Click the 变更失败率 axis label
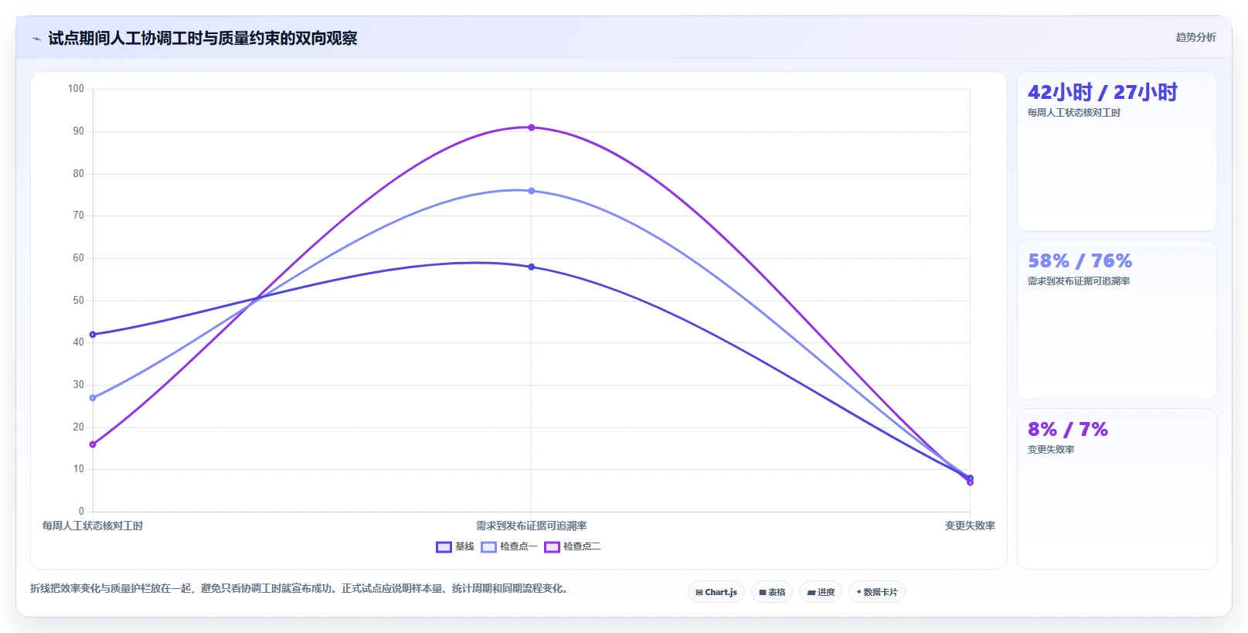Image resolution: width=1248 pixels, height=633 pixels. pyautogui.click(x=970, y=526)
